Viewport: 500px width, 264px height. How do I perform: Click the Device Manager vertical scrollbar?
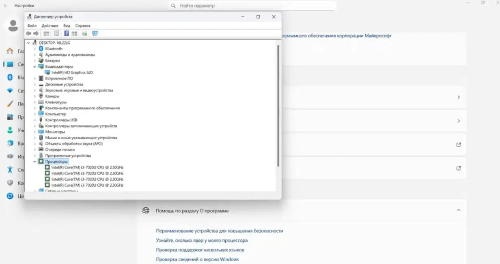(278, 105)
